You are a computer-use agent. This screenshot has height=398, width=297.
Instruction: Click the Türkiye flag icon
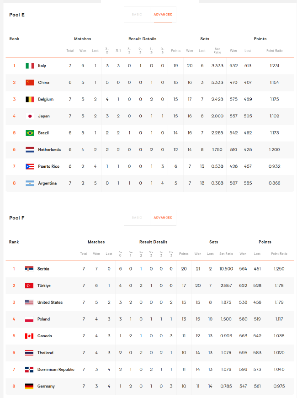pos(29,286)
